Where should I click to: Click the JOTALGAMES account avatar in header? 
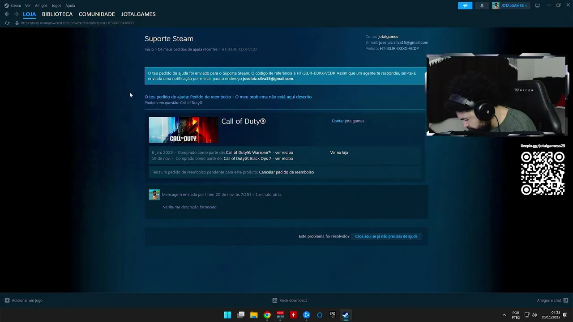tap(496, 5)
